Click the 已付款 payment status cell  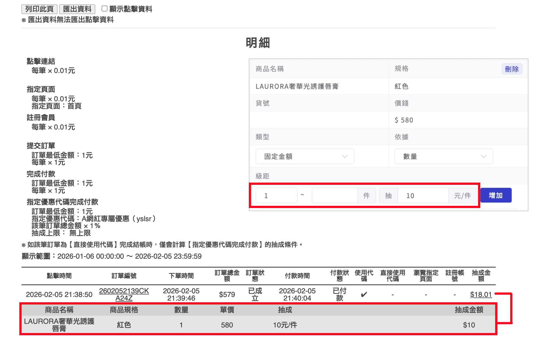(x=340, y=294)
